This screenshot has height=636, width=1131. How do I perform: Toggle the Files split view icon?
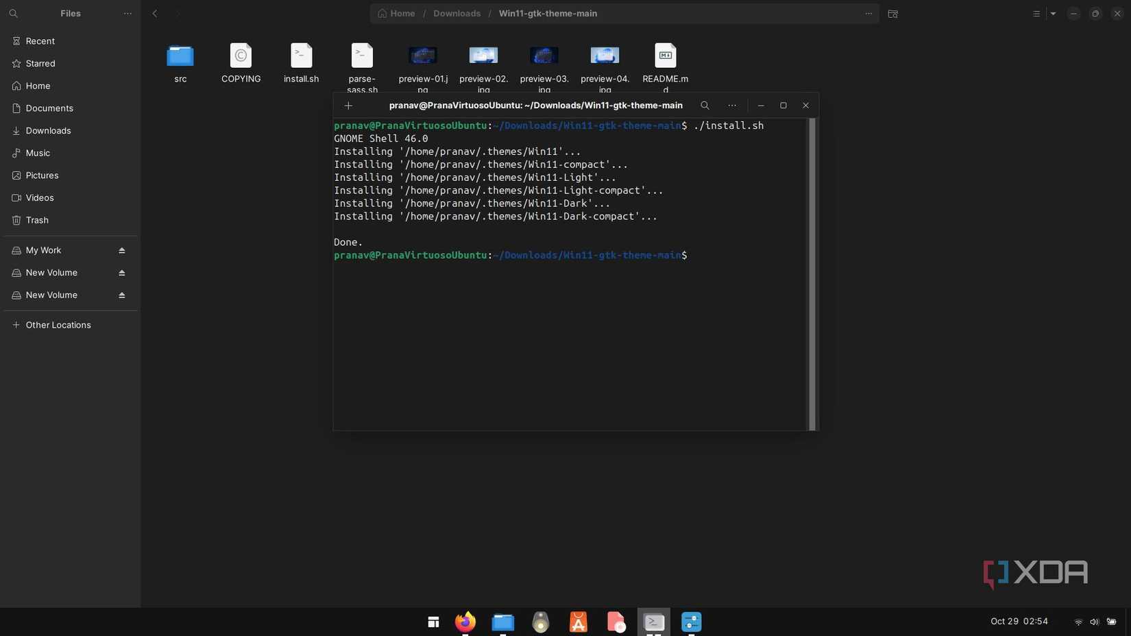(892, 14)
